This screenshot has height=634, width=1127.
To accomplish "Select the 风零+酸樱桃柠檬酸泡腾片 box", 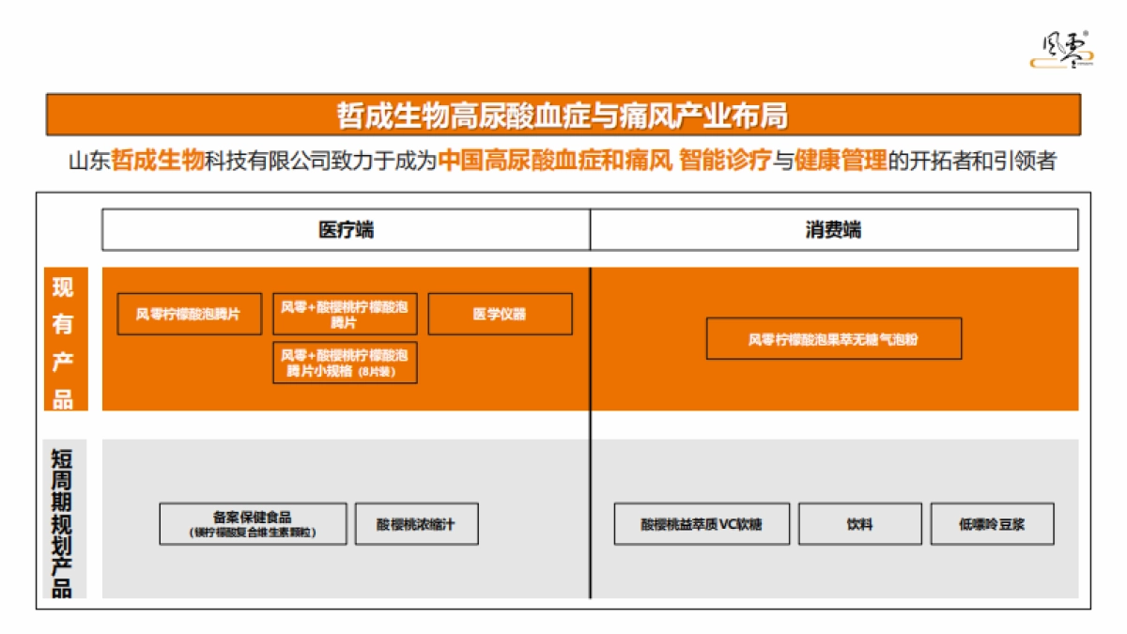I will coord(346,314).
